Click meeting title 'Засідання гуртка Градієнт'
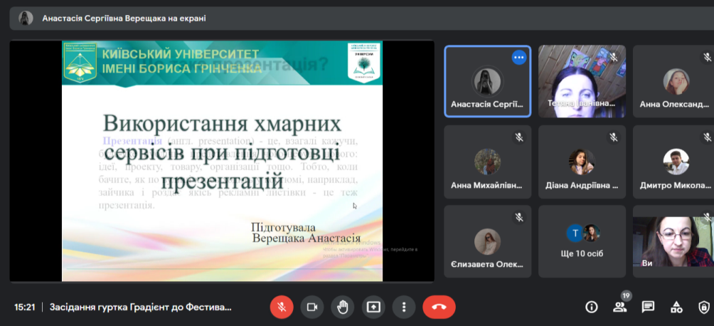The image size is (714, 326). [140, 307]
